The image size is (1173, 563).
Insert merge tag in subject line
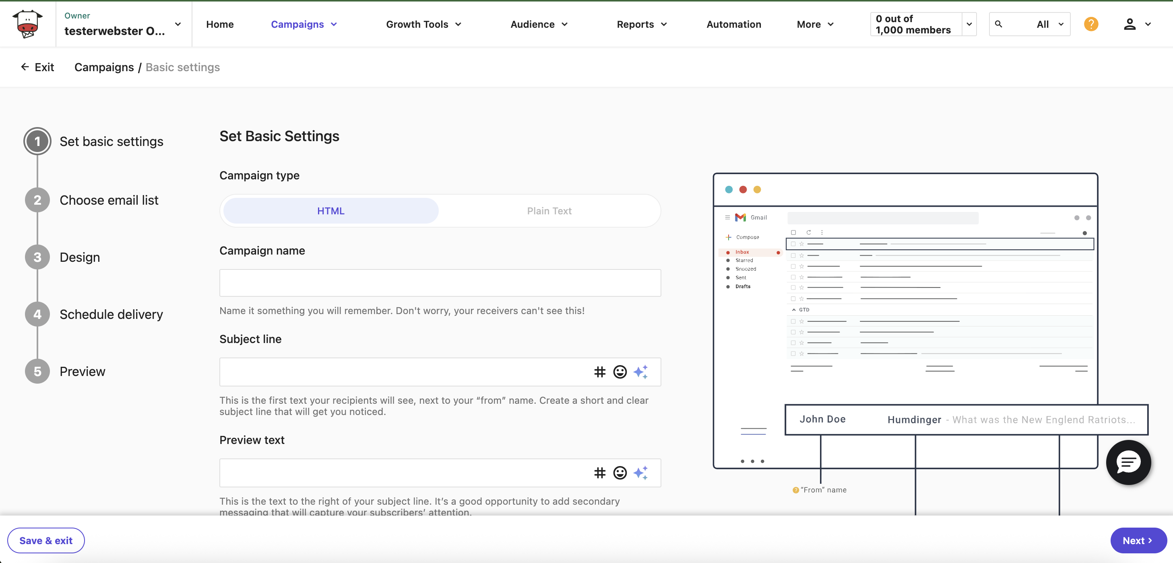point(599,372)
